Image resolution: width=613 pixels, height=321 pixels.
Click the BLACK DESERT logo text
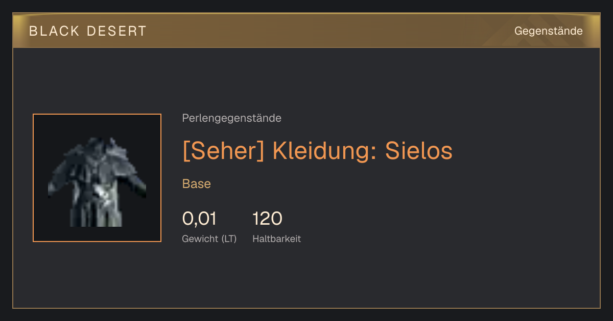(88, 31)
